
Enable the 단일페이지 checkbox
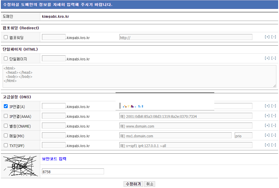click(6, 59)
